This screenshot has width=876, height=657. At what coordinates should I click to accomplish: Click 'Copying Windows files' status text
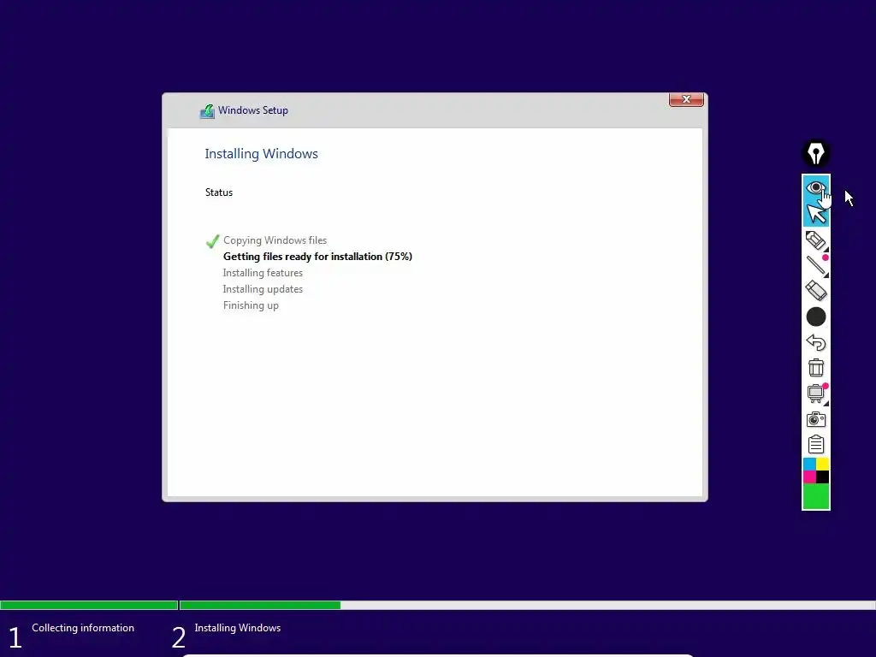coord(275,240)
